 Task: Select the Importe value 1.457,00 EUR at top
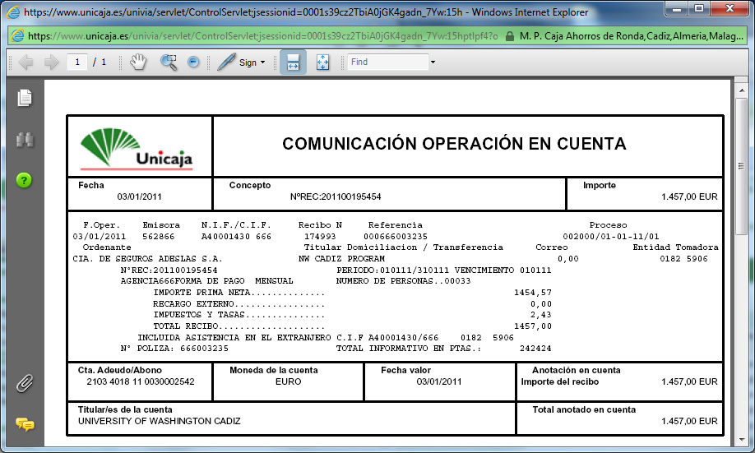point(689,196)
